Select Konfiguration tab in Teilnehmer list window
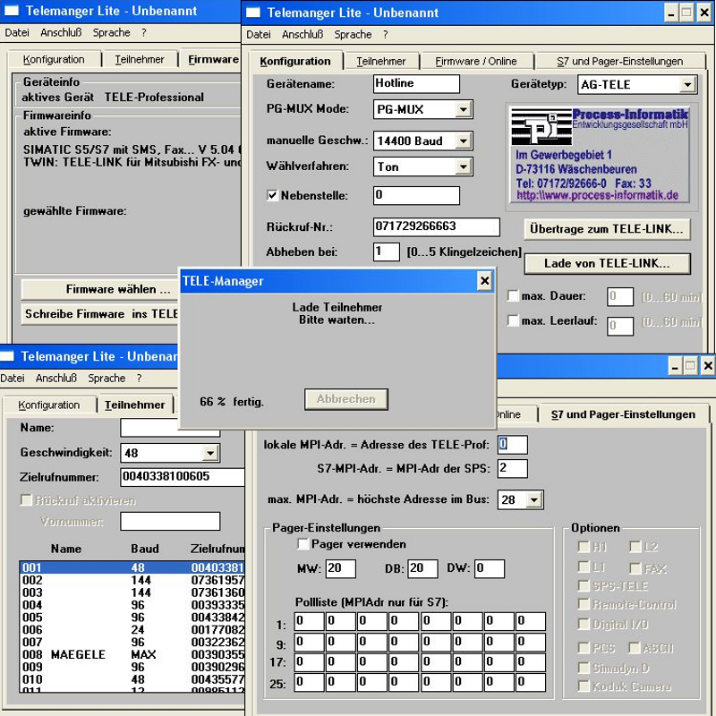The height and width of the screenshot is (716, 716). click(49, 405)
